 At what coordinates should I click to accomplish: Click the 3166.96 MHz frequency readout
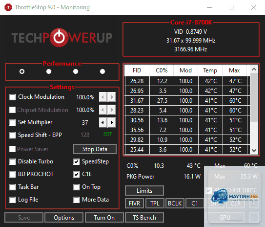pos(191,49)
